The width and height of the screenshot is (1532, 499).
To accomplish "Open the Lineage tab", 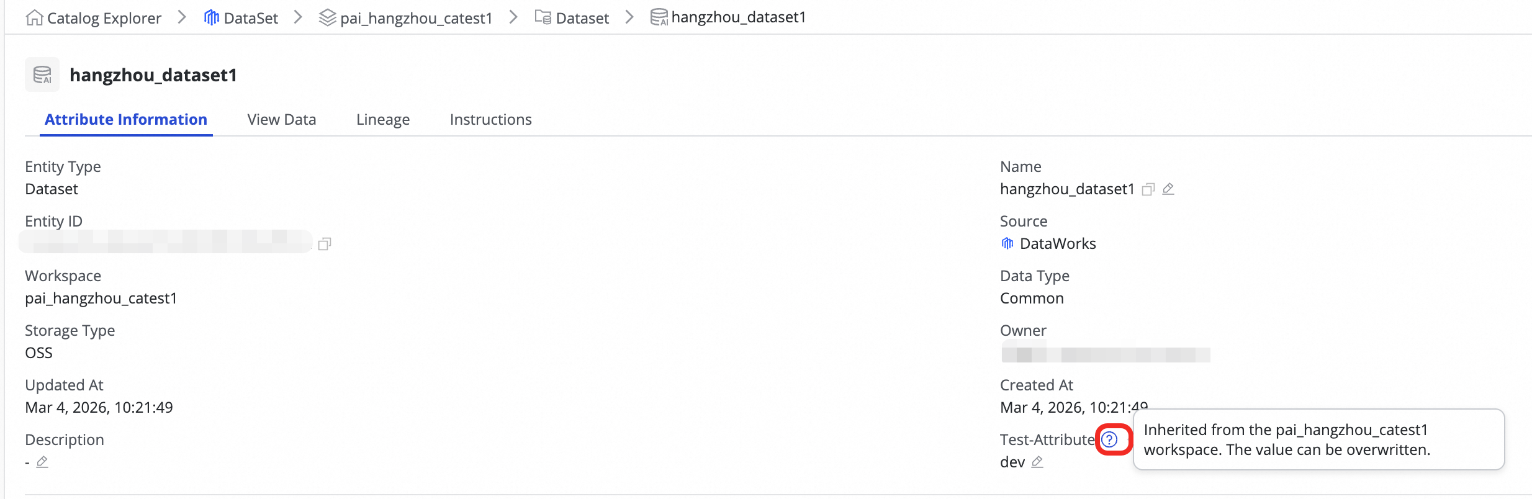I will [383, 120].
